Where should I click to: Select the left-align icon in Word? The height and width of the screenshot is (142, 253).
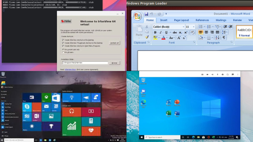click(201, 32)
